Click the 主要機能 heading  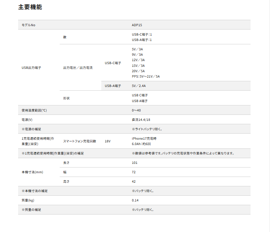[30, 7]
